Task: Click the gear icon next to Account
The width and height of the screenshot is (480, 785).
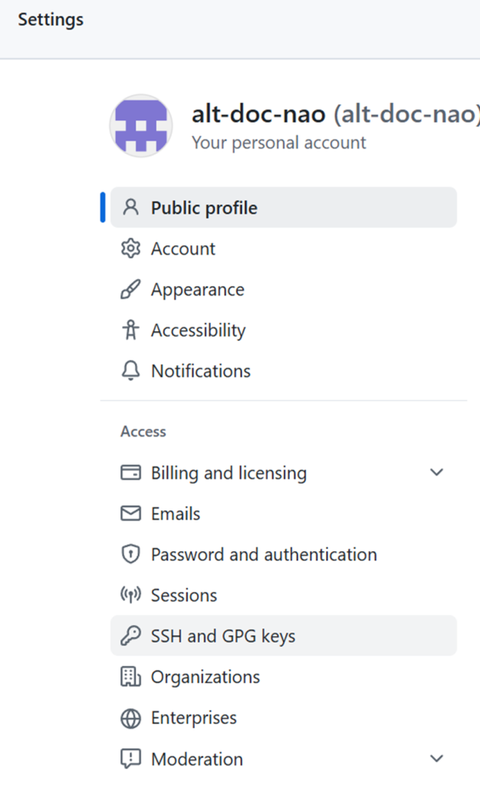Action: coord(130,248)
